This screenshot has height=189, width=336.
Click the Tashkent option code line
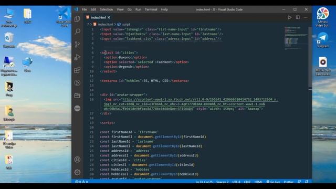coord(146,62)
